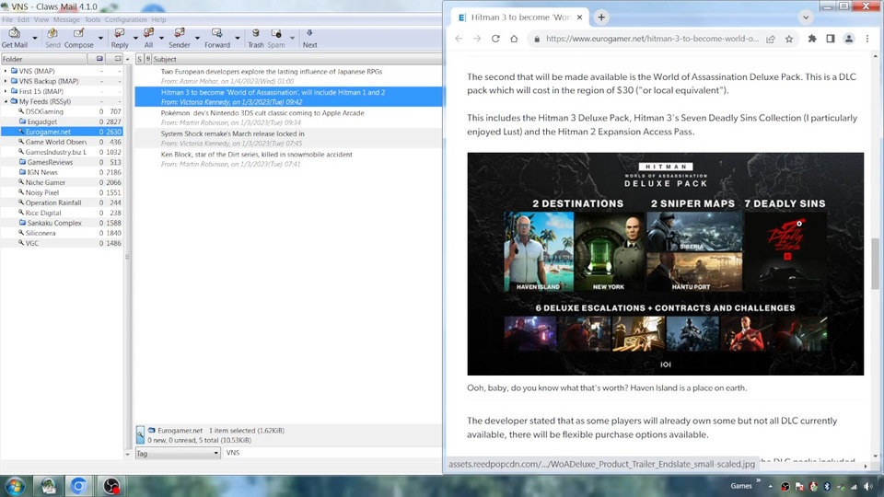The width and height of the screenshot is (884, 497).
Task: Open the Help menu
Action: pyautogui.click(x=158, y=19)
